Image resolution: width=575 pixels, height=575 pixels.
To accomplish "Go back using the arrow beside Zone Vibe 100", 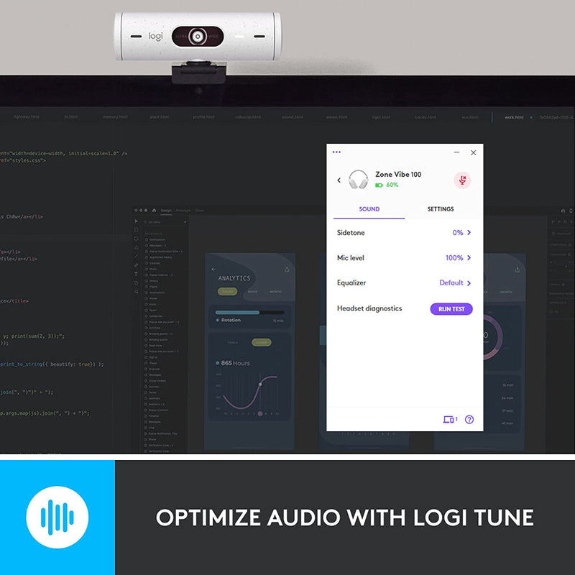I will coord(339,180).
